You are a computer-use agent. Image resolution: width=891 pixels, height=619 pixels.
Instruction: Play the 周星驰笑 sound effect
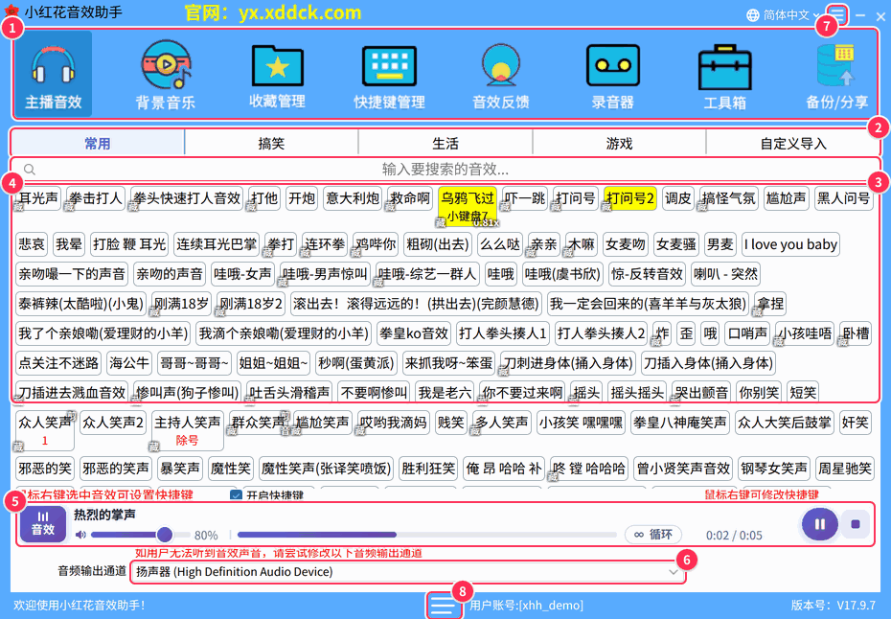pos(844,469)
